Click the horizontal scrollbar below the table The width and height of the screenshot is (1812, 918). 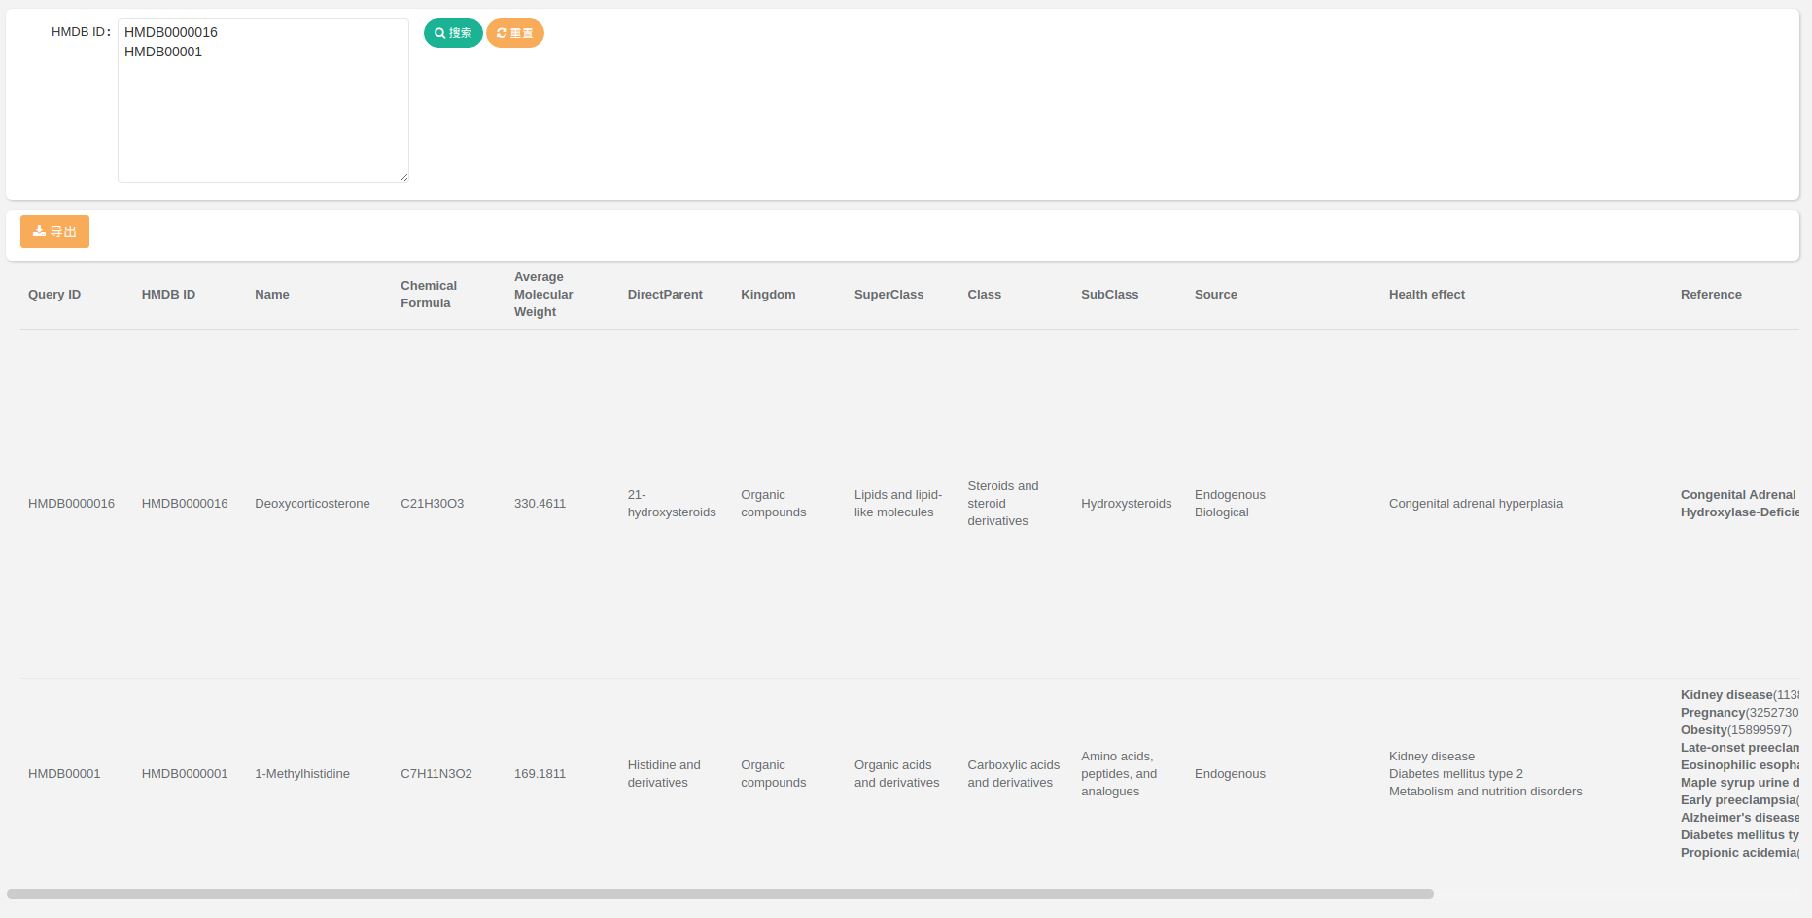pos(719,893)
